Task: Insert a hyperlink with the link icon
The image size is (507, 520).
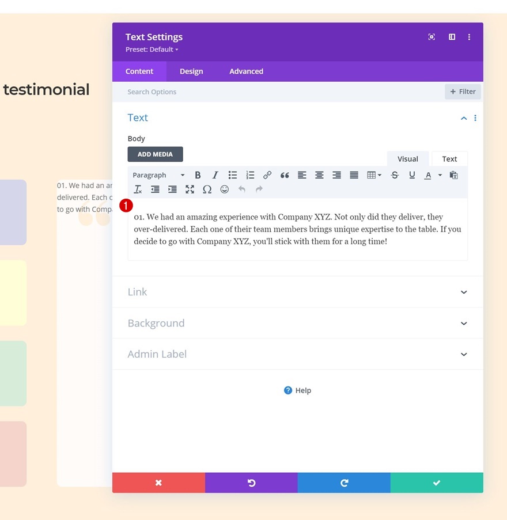Action: pos(267,175)
